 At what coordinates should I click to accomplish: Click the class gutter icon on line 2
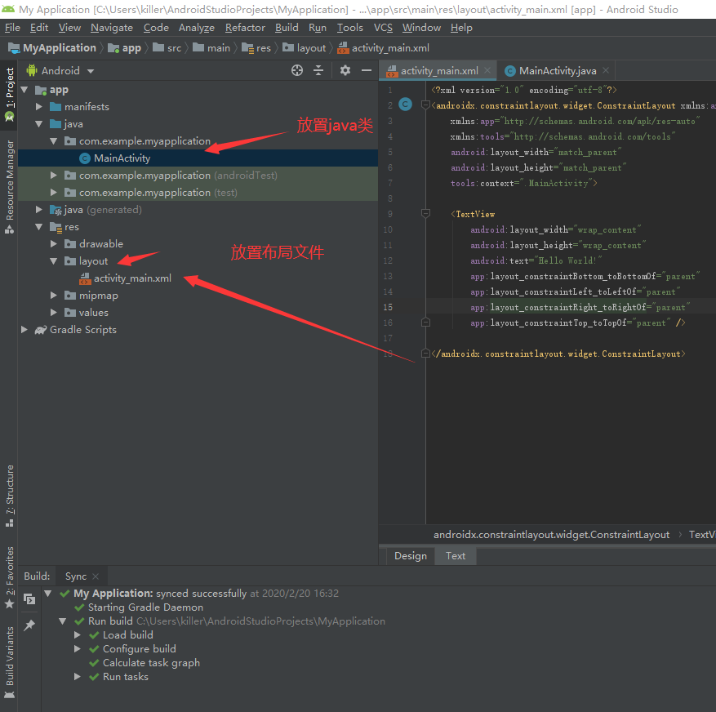(405, 105)
